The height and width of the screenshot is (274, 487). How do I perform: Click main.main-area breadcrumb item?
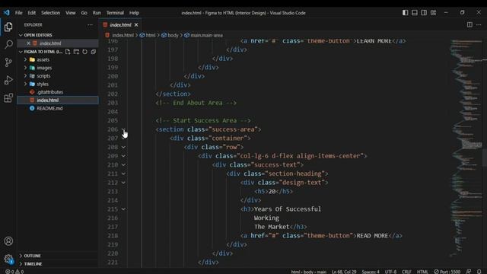coord(204,36)
